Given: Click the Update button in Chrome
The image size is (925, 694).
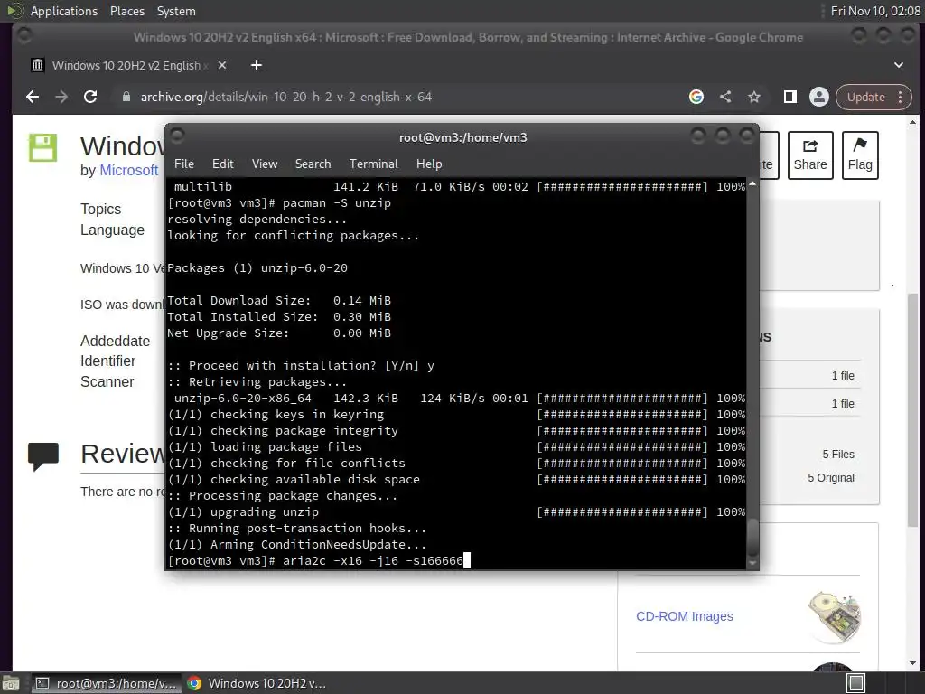Looking at the screenshot, I should [x=866, y=97].
